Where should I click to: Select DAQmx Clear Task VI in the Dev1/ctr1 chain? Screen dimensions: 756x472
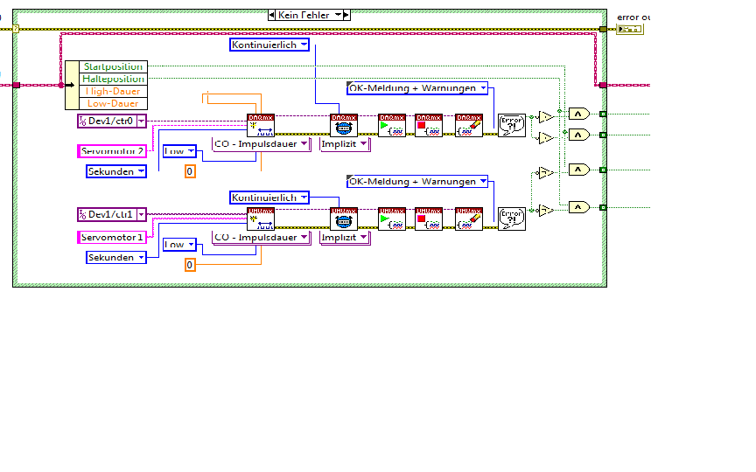tap(469, 219)
